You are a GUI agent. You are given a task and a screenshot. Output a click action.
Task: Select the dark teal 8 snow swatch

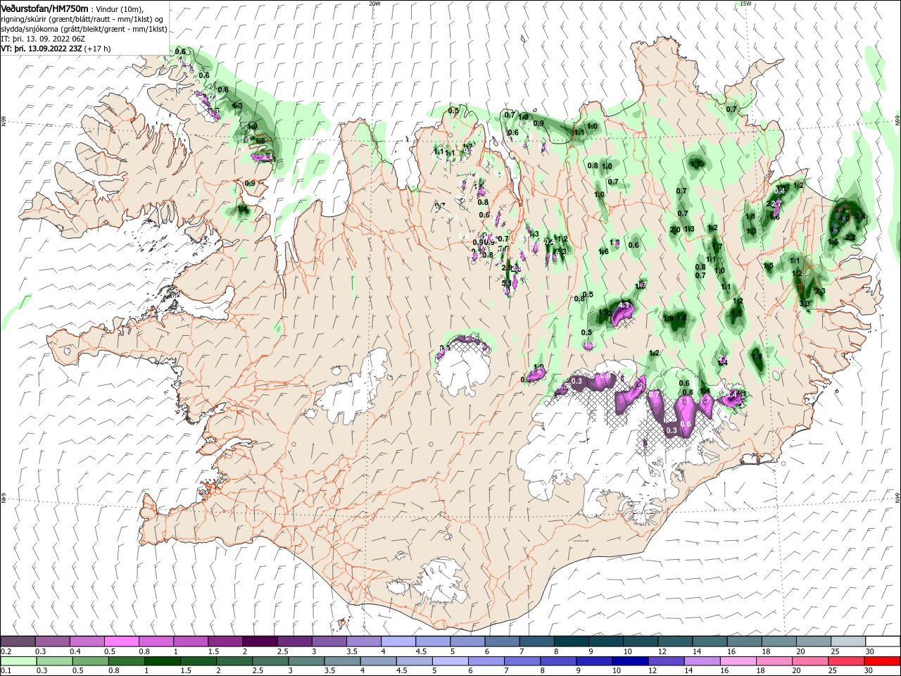(x=571, y=641)
